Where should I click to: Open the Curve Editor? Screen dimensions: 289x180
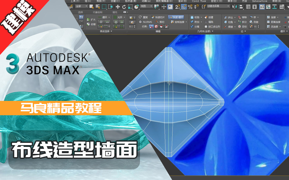pos(268,7)
